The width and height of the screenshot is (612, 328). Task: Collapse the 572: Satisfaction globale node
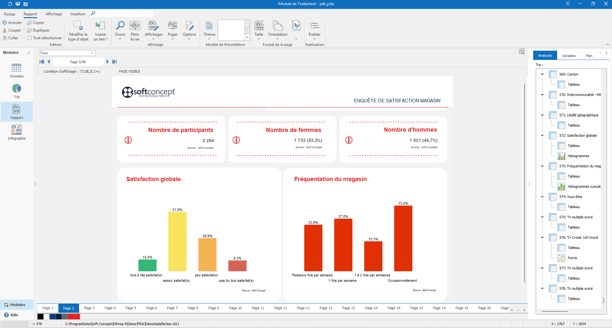pos(542,135)
